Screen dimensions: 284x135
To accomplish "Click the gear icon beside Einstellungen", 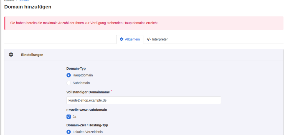I will coord(11,54).
